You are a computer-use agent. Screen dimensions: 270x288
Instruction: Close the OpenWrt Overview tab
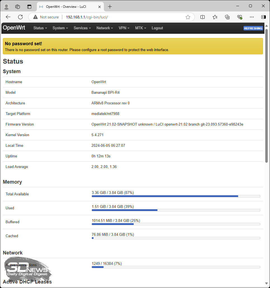(99, 7)
